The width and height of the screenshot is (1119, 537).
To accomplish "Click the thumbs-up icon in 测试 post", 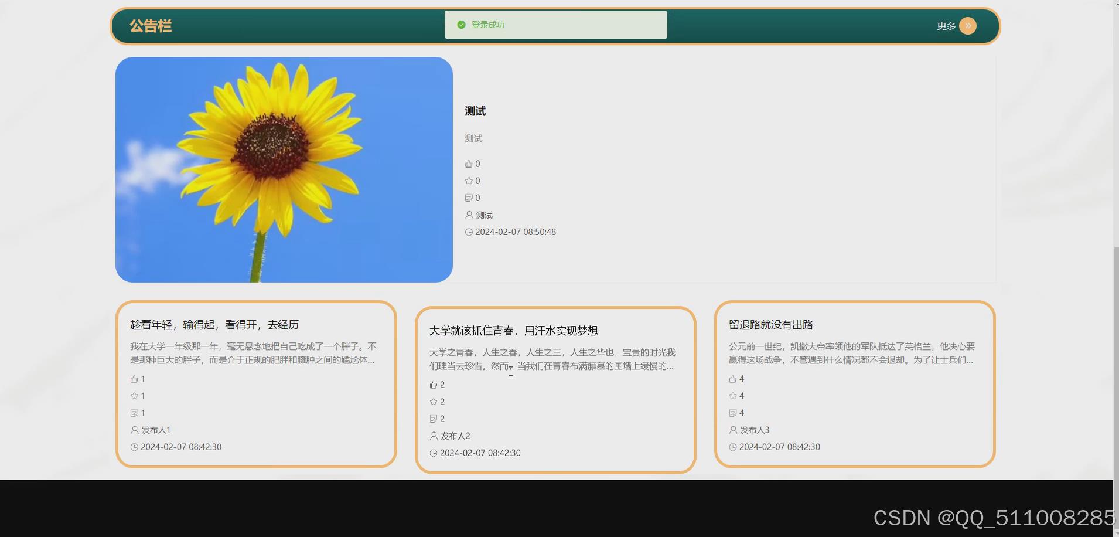I will point(469,164).
